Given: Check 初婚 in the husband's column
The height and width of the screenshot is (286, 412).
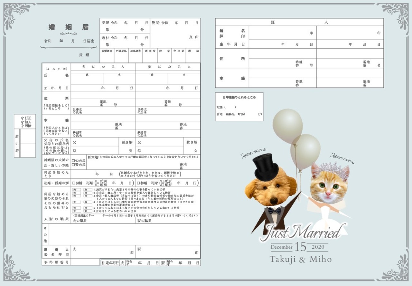Looking at the screenshot, I should tap(74, 183).
